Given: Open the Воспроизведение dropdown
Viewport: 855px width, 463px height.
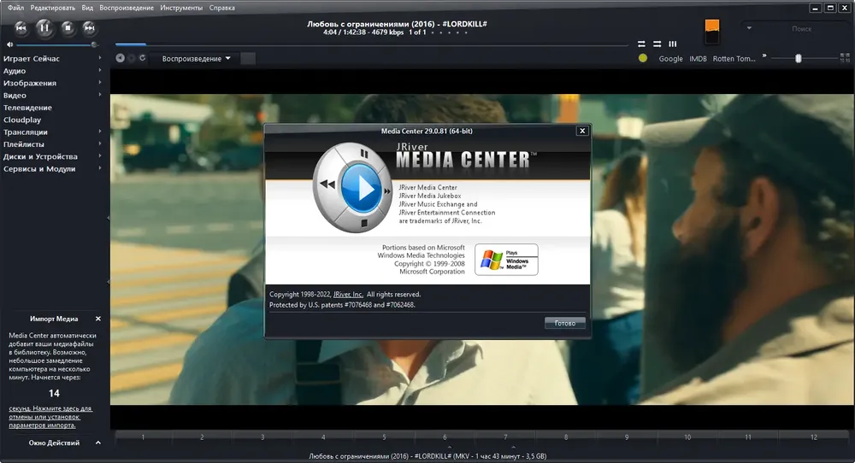Looking at the screenshot, I should coord(197,59).
